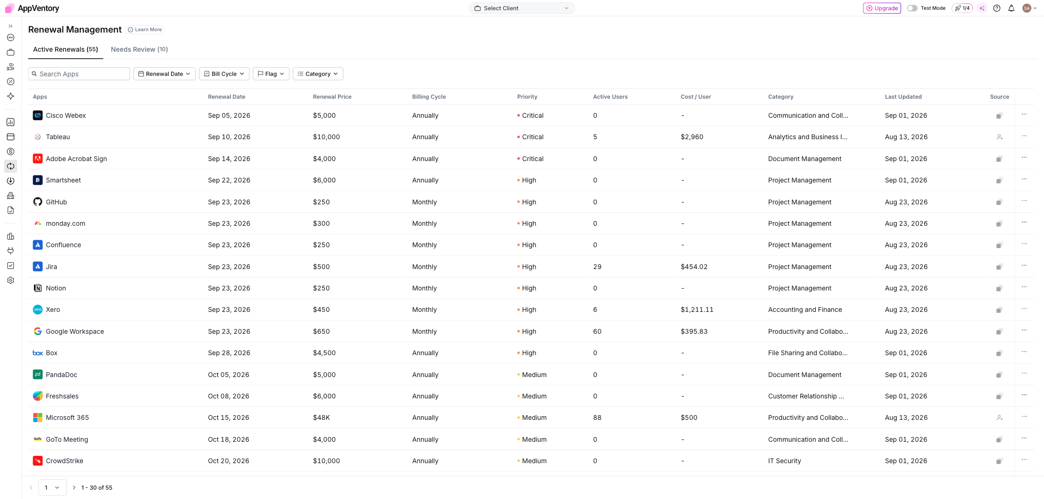Open the dollar coin spend sidebar icon
This screenshot has width=1044, height=499.
coord(10,151)
